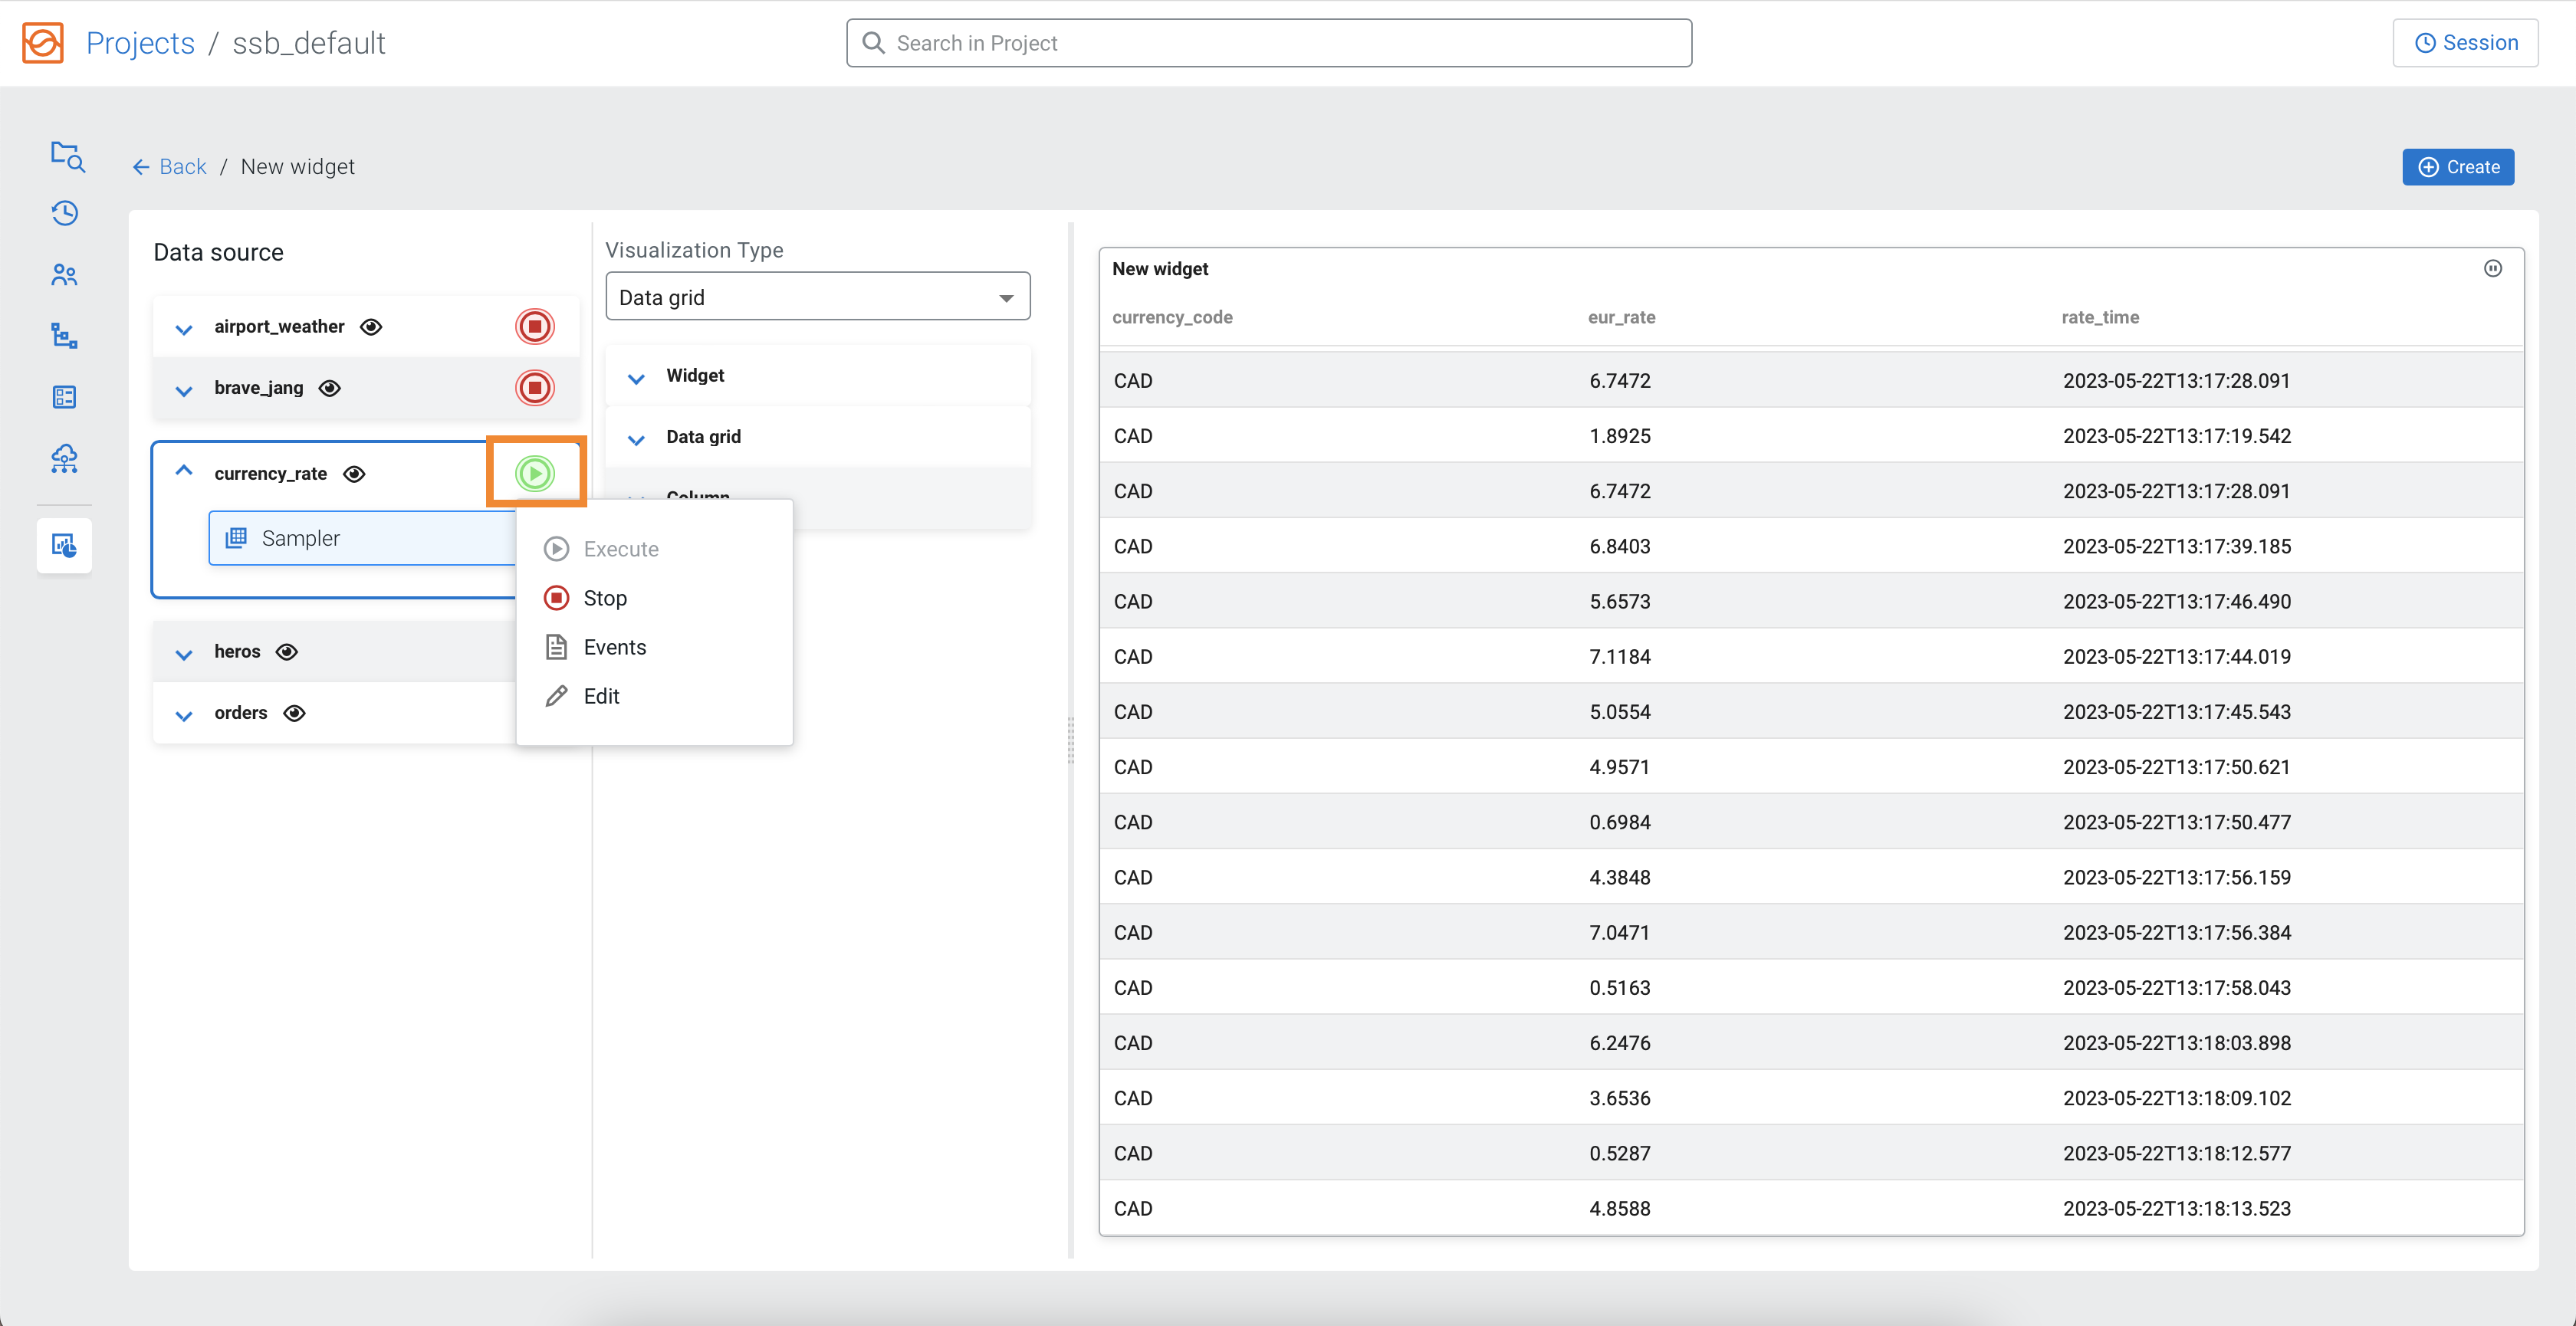2576x1326 pixels.
Task: Stop the brave_jang job via red icon
Action: (x=534, y=388)
